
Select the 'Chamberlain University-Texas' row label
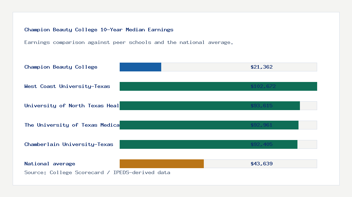pyautogui.click(x=69, y=144)
